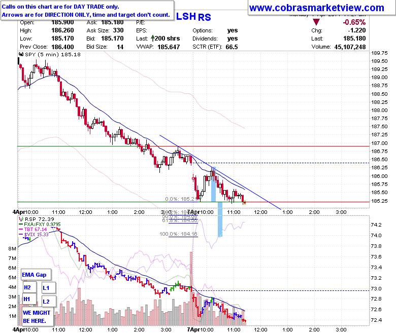396x334 pixels.
Task: Select the EMA Gap label box
Action: coord(36,275)
